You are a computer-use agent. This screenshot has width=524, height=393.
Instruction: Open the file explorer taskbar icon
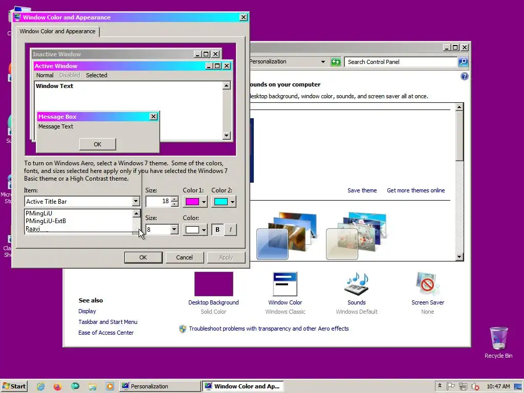point(93,386)
